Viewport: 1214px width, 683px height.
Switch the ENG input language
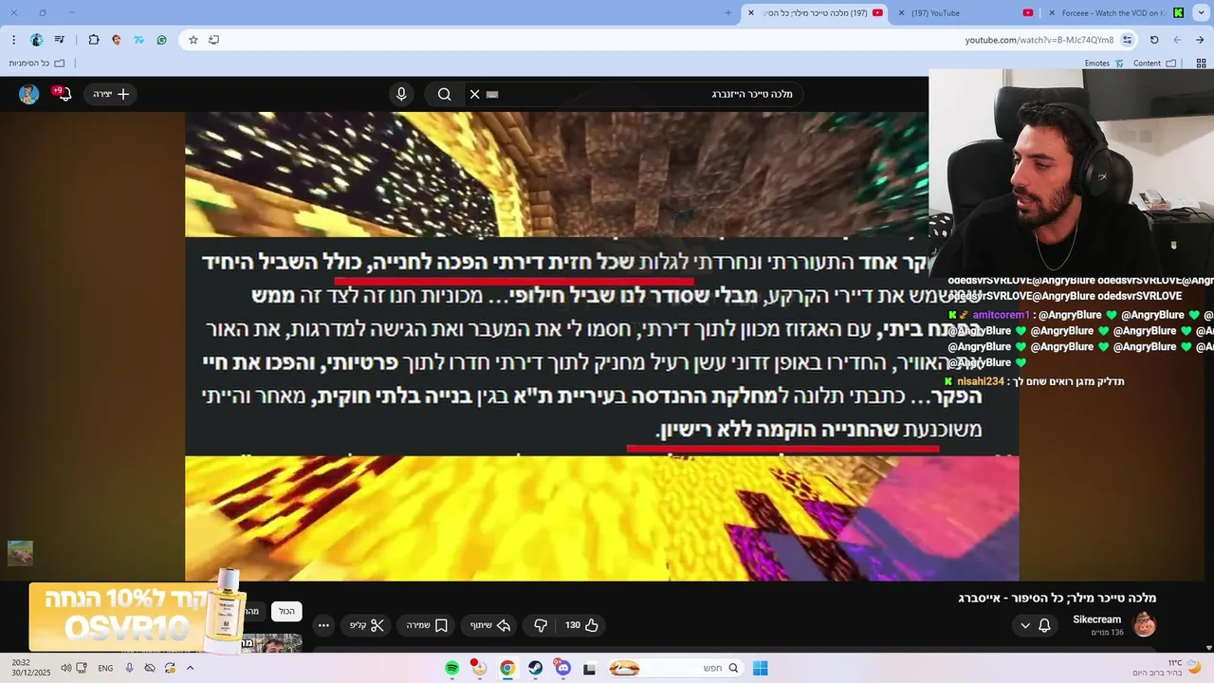(105, 668)
